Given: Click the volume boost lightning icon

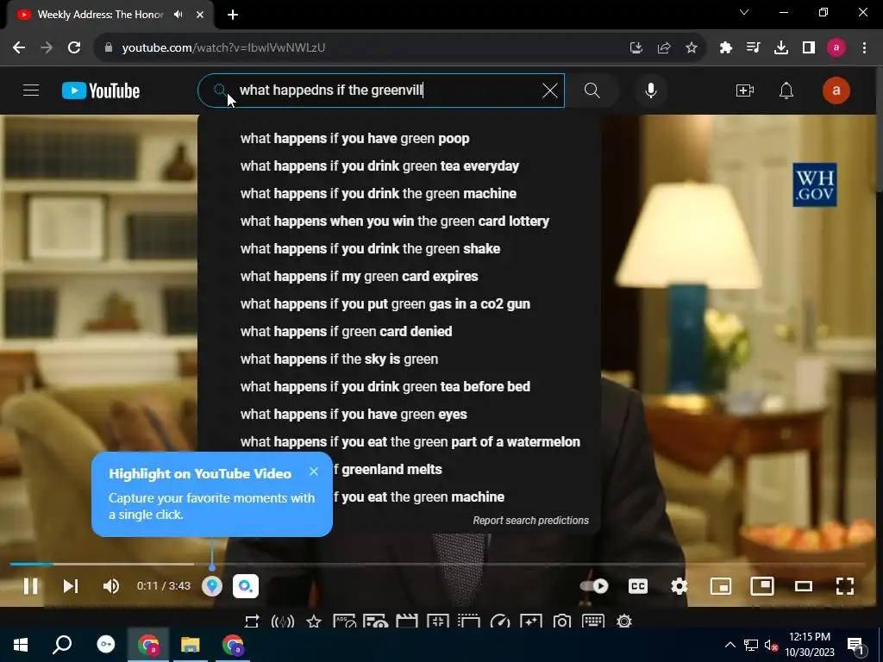Looking at the screenshot, I should pos(283,621).
